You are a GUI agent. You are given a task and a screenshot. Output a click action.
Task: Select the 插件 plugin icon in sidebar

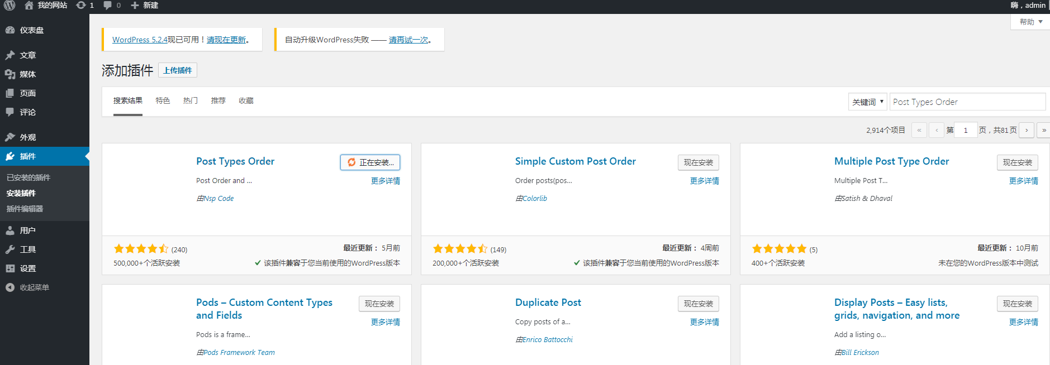pyautogui.click(x=10, y=156)
